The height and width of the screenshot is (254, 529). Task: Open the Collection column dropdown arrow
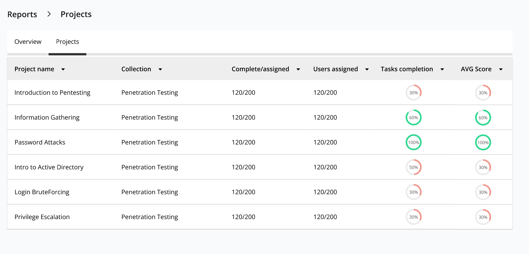160,69
